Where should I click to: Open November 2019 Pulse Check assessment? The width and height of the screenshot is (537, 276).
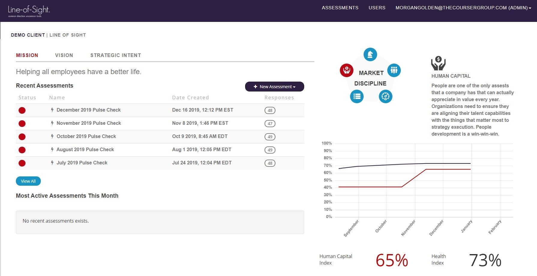click(89, 123)
